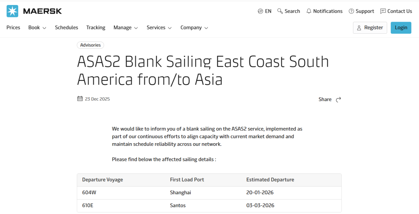The image size is (419, 214).
Task: Click the 23 Dec 2025 date text
Action: coord(97,99)
